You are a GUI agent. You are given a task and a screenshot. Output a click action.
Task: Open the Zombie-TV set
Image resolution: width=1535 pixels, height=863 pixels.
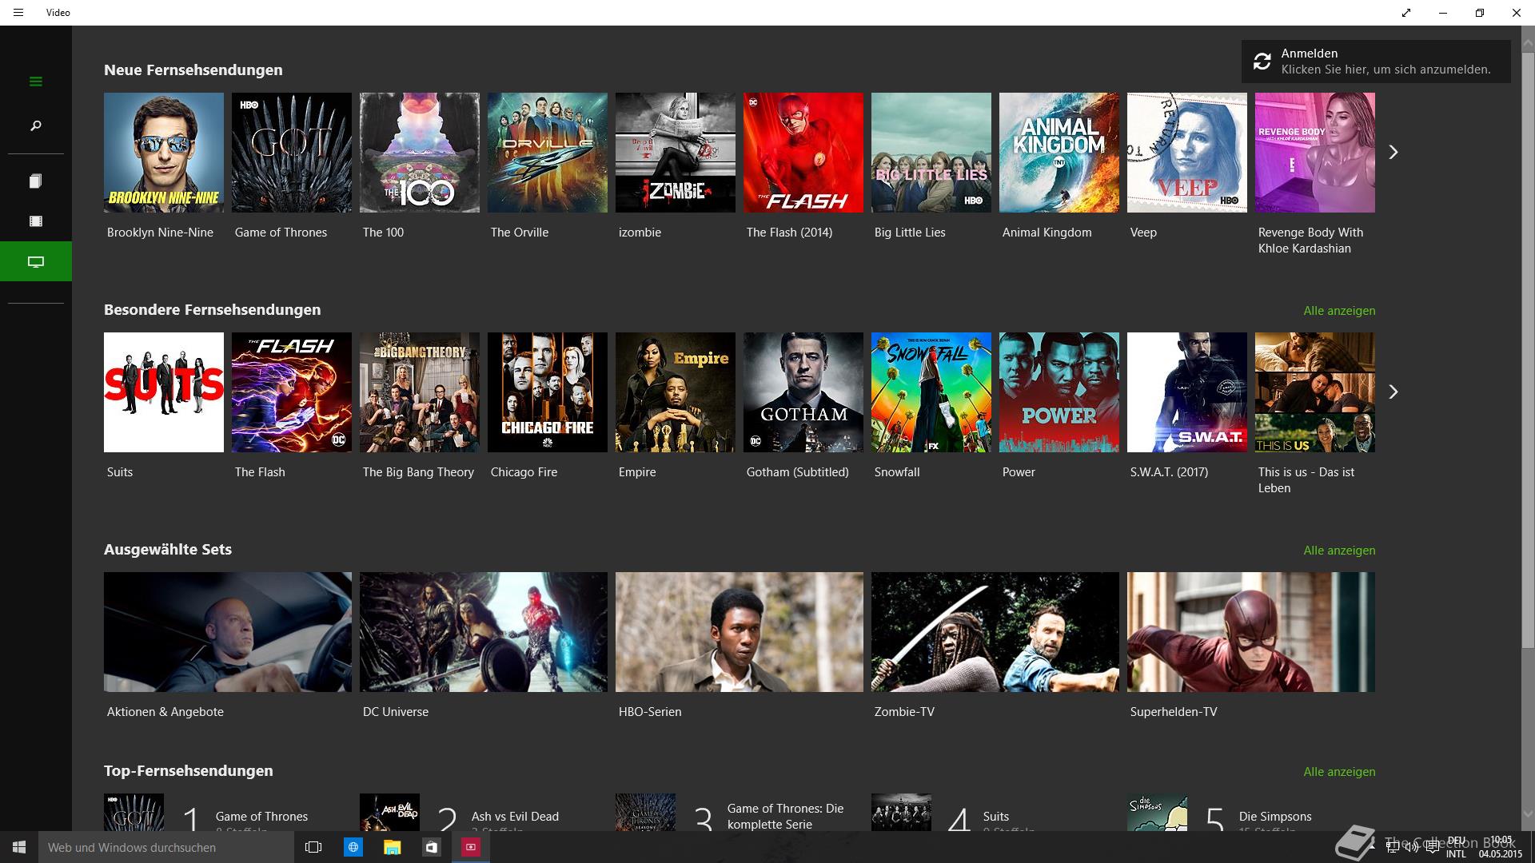click(x=995, y=632)
